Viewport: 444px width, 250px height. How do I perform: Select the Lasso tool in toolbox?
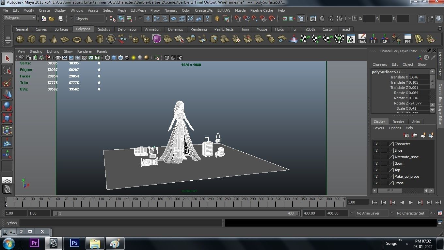click(7, 70)
